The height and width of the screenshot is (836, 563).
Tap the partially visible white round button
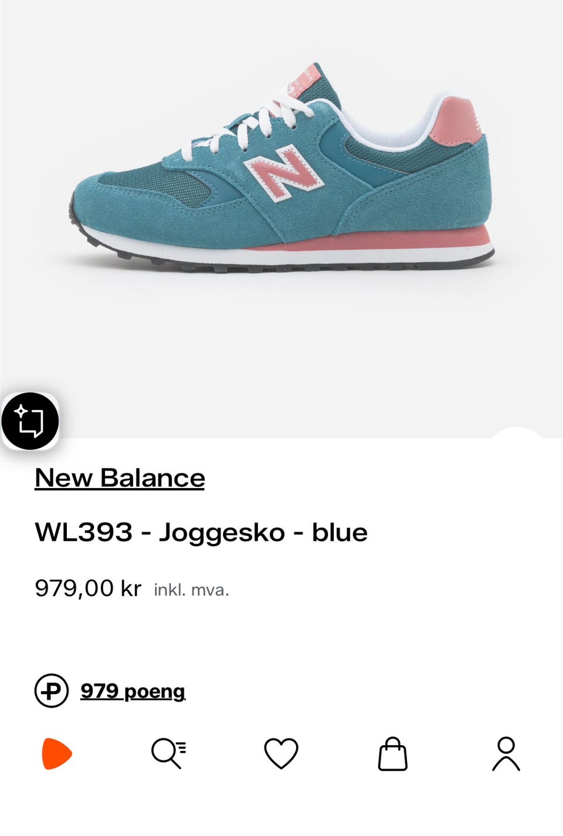pyautogui.click(x=517, y=432)
